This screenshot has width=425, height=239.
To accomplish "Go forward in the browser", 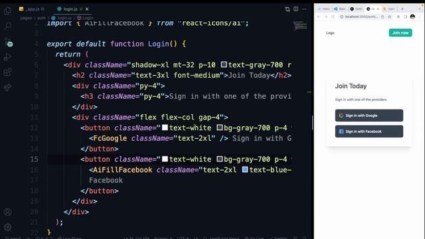I will pos(326,17).
